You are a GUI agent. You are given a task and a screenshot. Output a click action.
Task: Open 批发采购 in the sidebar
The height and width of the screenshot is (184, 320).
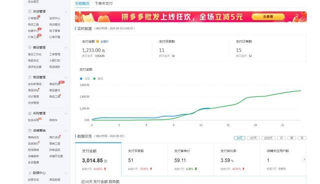click(33, 120)
